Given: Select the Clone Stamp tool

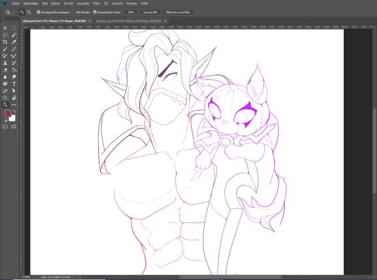Looking at the screenshot, I should [5, 63].
